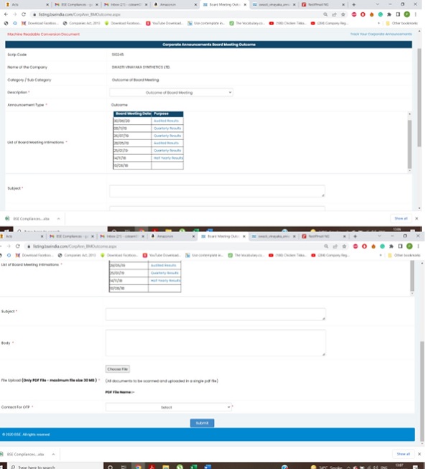Click the browser reload icon

(x=23, y=14)
